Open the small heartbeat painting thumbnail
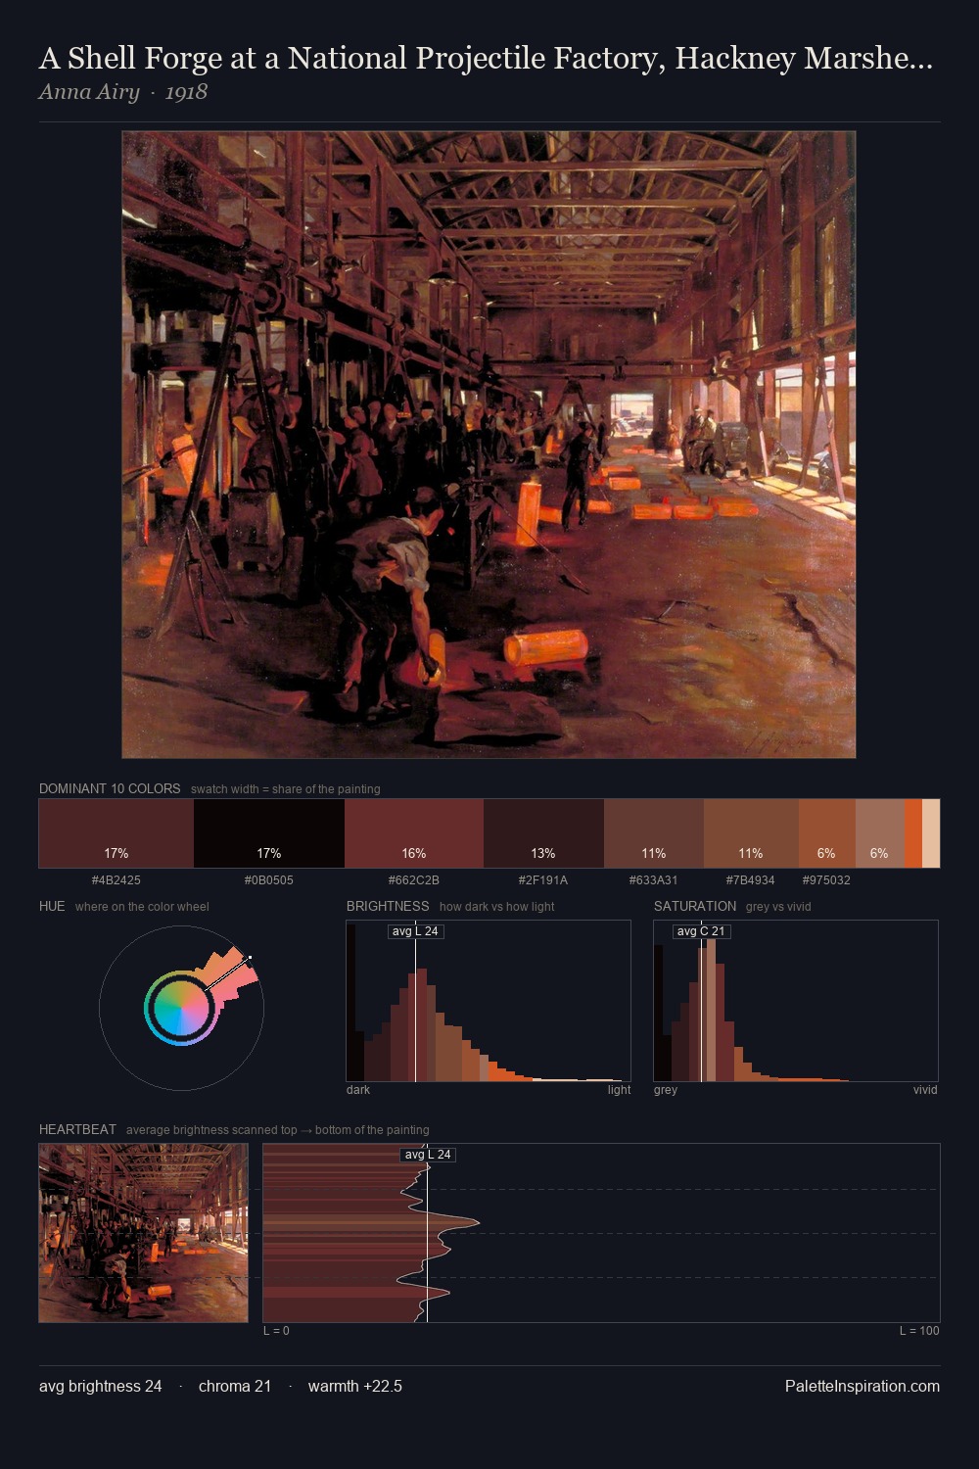The image size is (979, 1469). click(x=143, y=1233)
